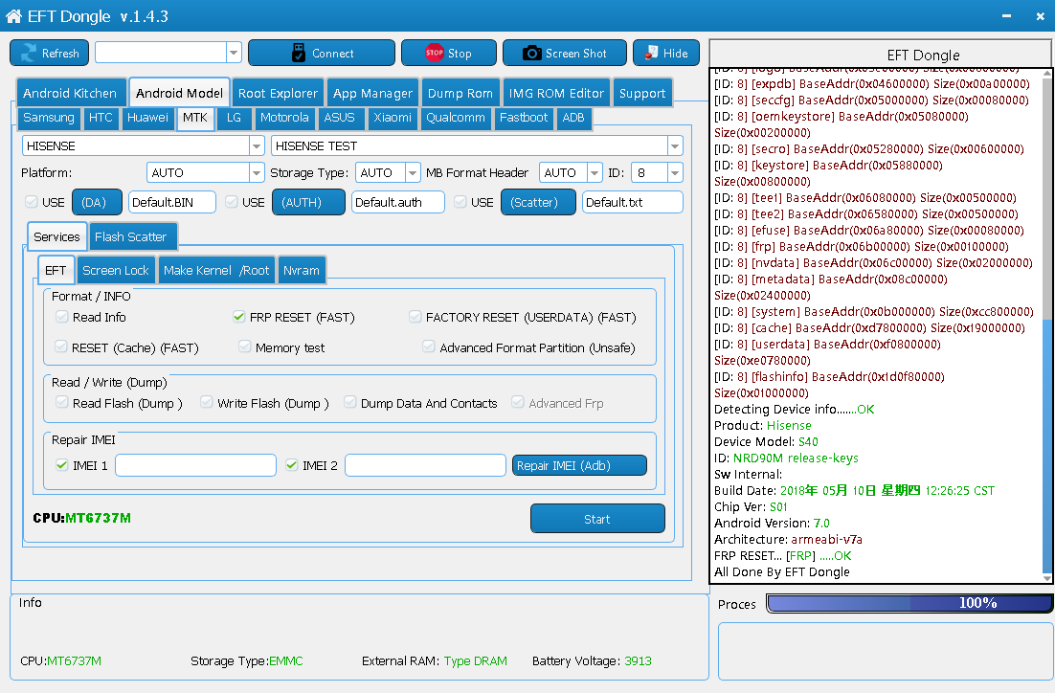Click the Hide button icon
Image resolution: width=1055 pixels, height=693 pixels.
tap(651, 53)
